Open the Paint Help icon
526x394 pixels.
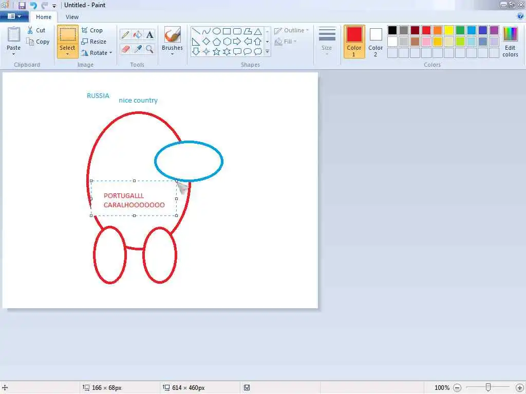pyautogui.click(x=520, y=16)
